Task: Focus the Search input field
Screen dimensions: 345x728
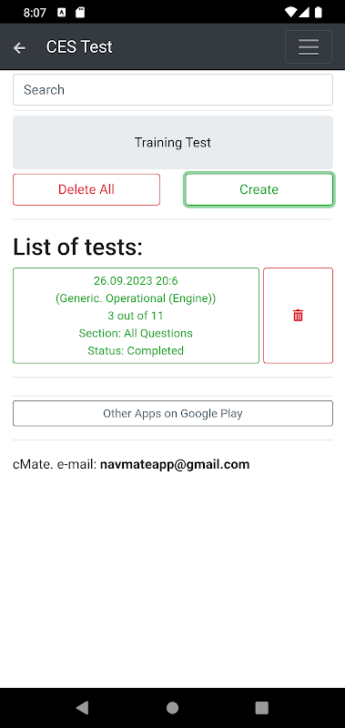Action: [x=173, y=89]
